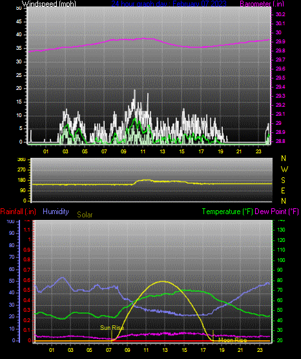301x359 pixels.
Task: Click the 1.1 rainfall scale value
Action: point(27,230)
